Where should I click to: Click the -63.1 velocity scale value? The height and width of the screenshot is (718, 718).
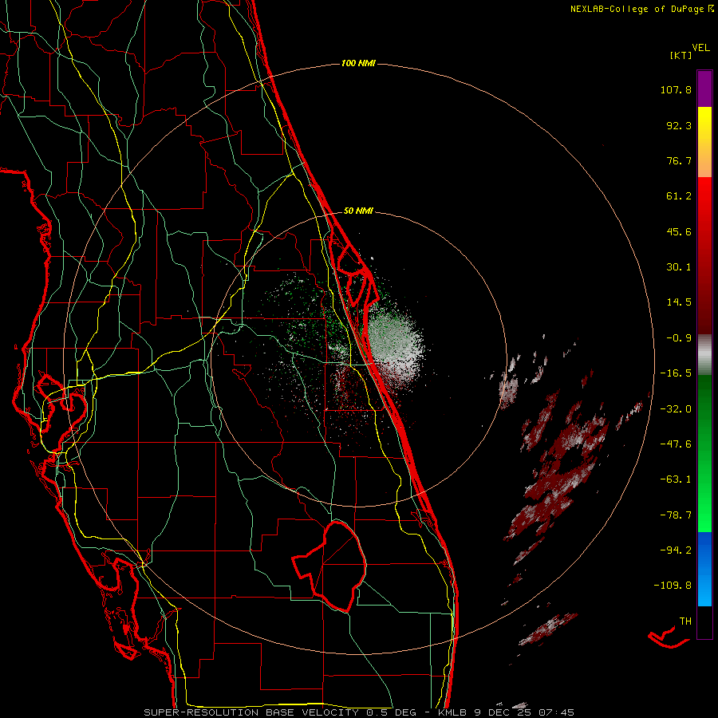pyautogui.click(x=676, y=479)
